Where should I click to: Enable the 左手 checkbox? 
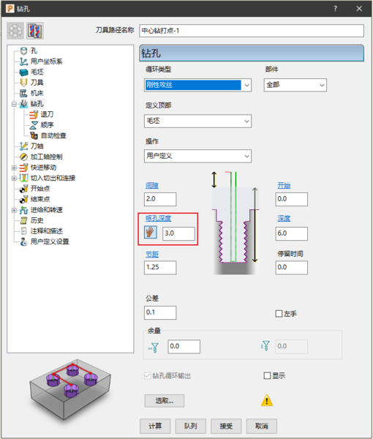pyautogui.click(x=279, y=314)
